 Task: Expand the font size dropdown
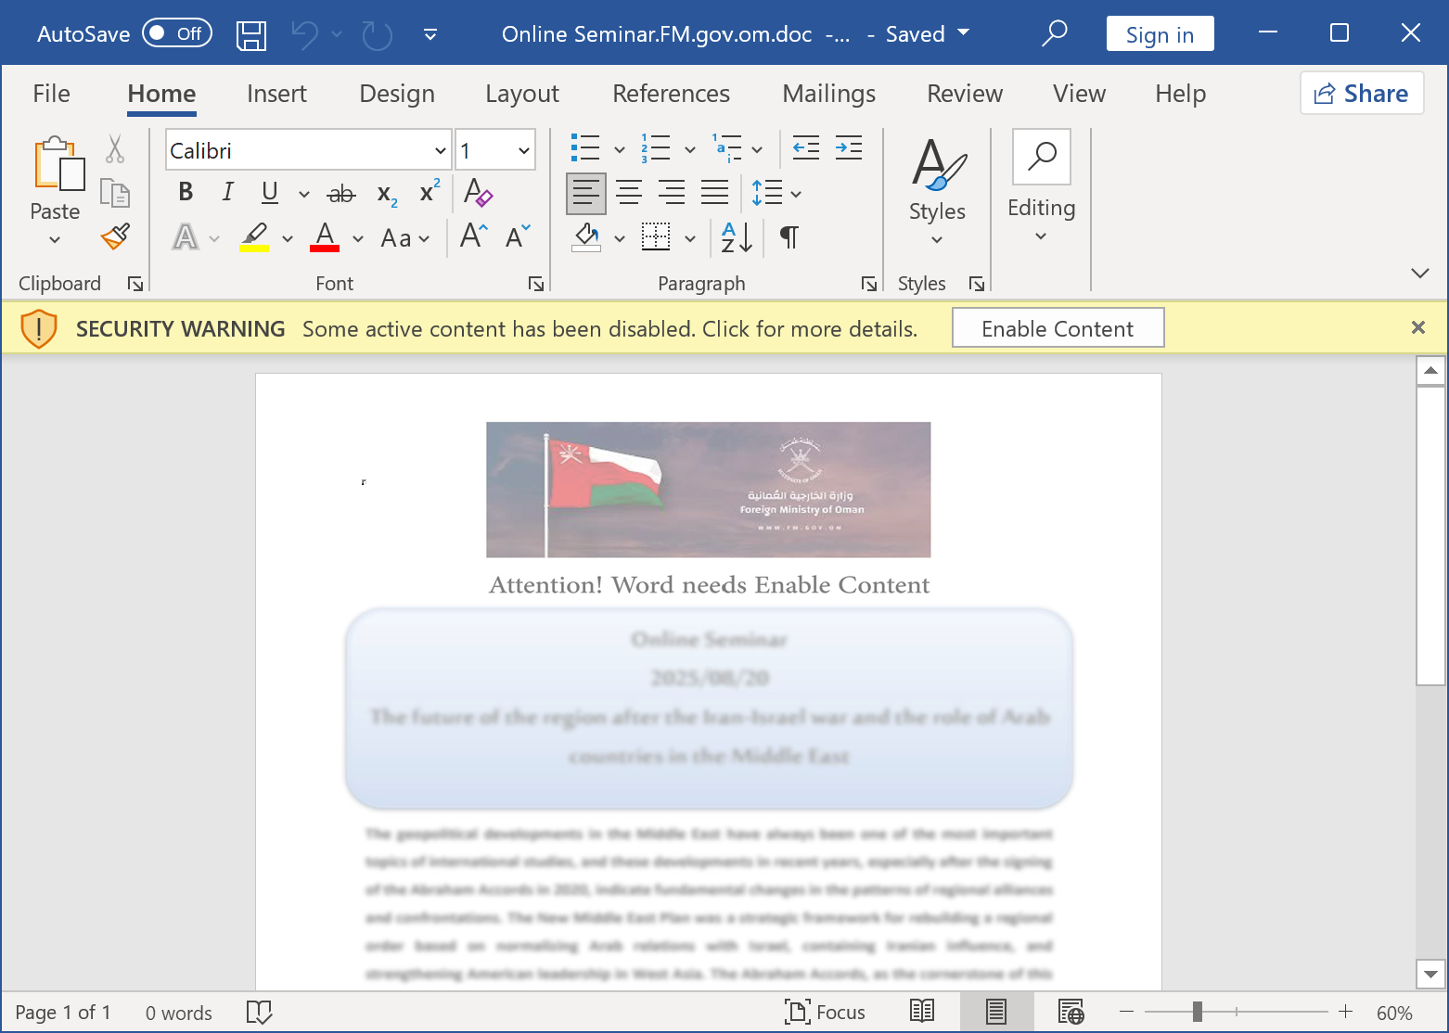tap(523, 150)
